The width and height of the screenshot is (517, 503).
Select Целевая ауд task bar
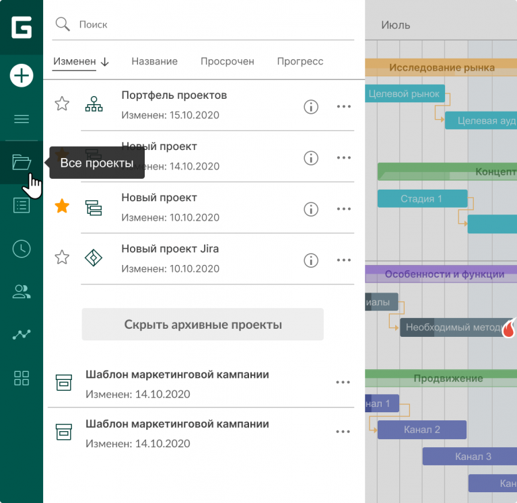[481, 120]
